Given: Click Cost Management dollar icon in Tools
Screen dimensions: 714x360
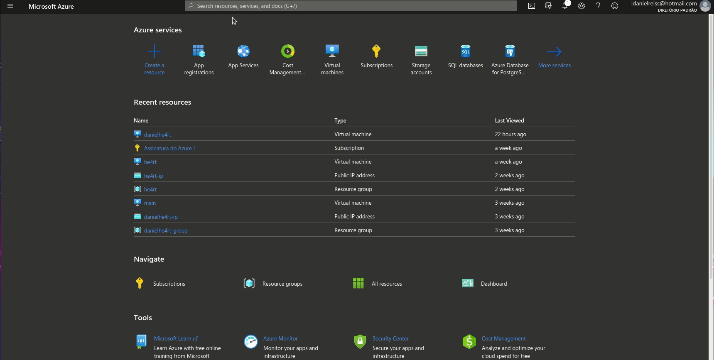Looking at the screenshot, I should (469, 341).
